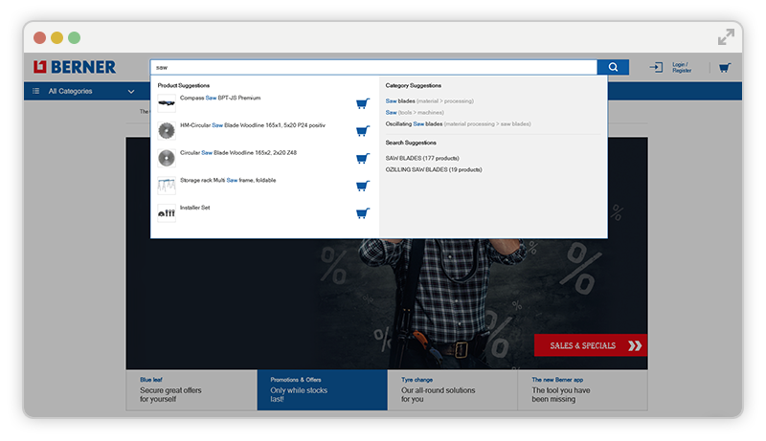Expand the All Categories dropdown chevron

131,91
